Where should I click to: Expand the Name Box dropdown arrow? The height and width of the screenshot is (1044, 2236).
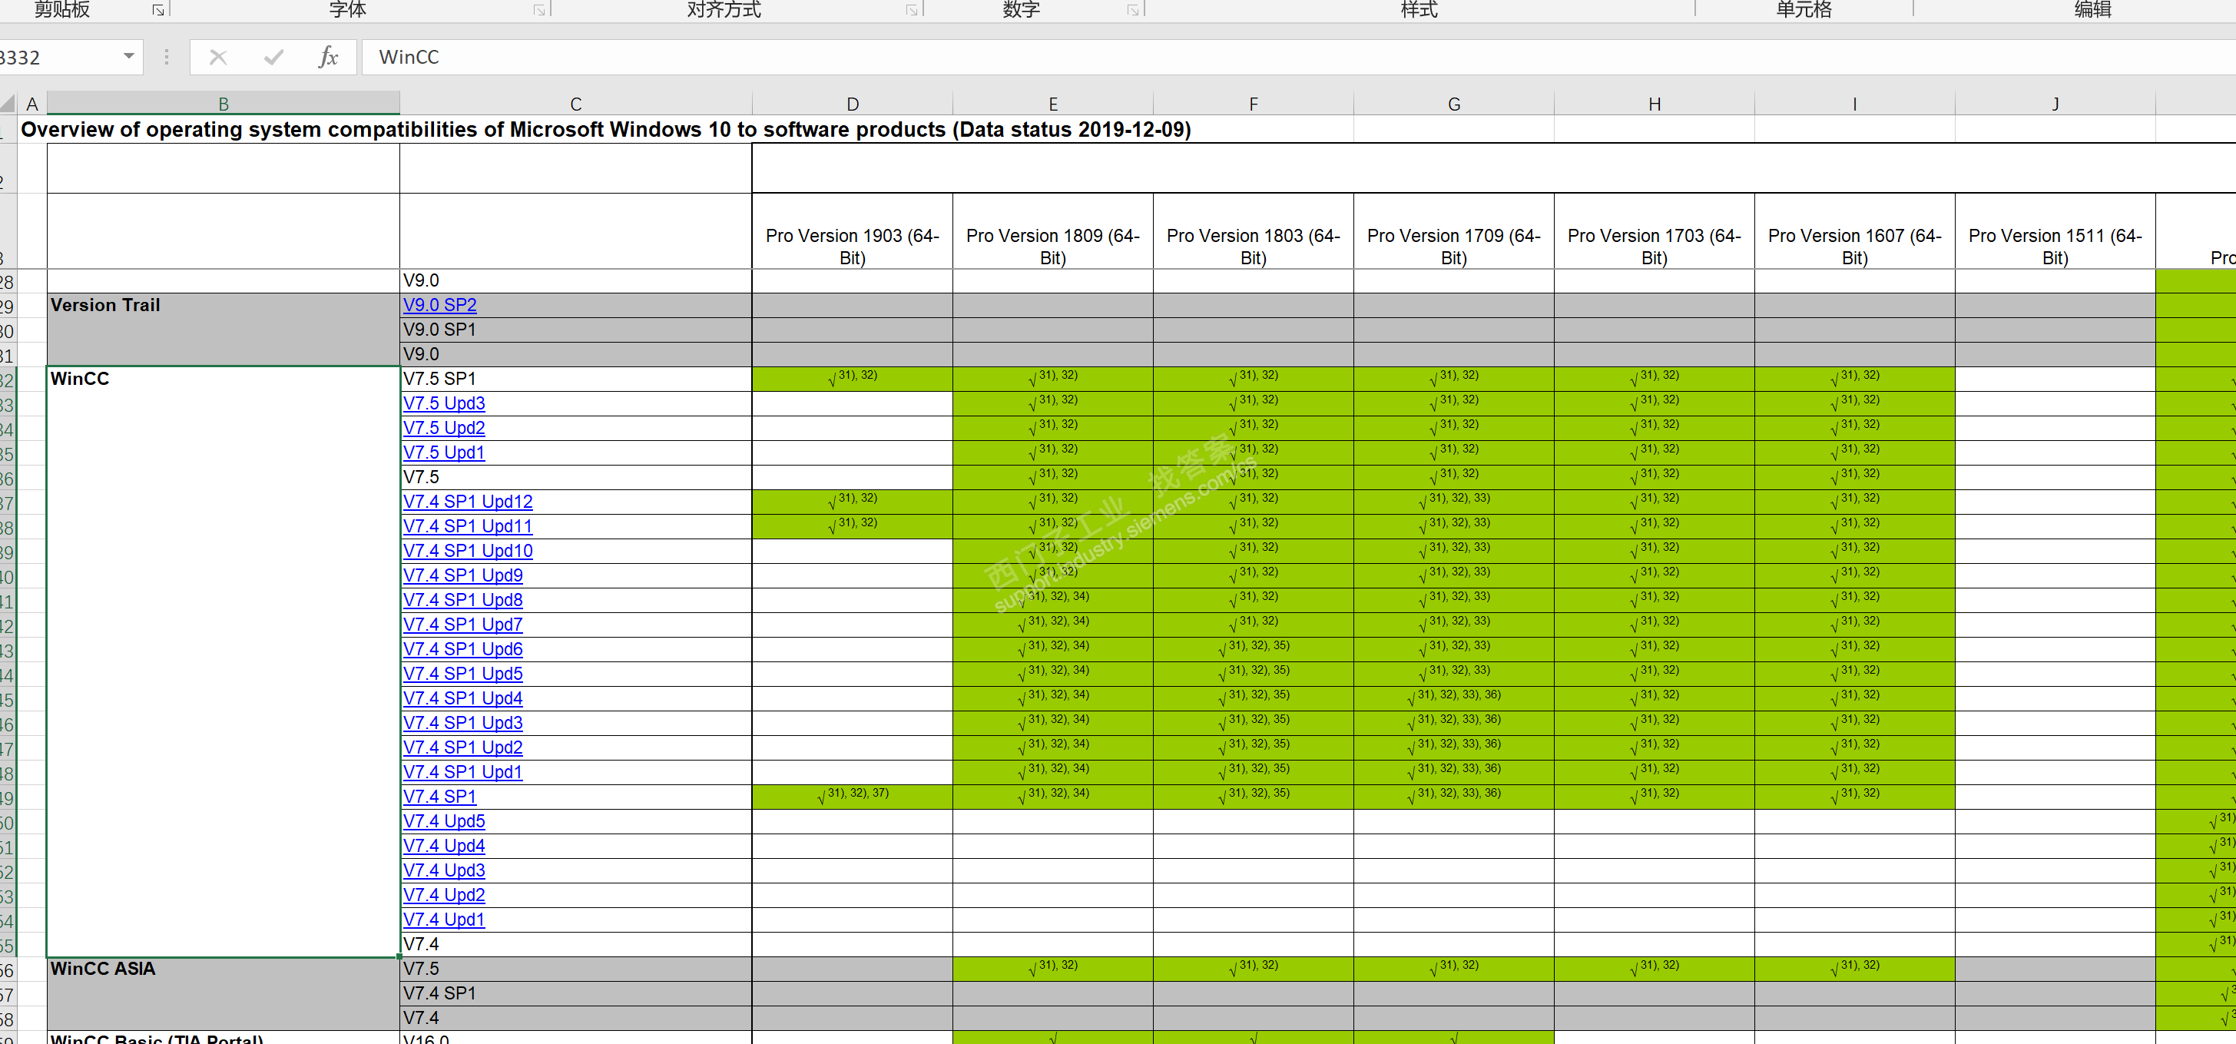128,56
